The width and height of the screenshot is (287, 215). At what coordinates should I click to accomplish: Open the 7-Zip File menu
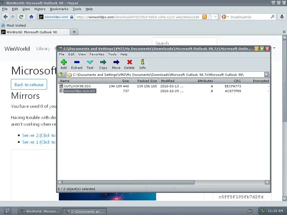point(62,54)
